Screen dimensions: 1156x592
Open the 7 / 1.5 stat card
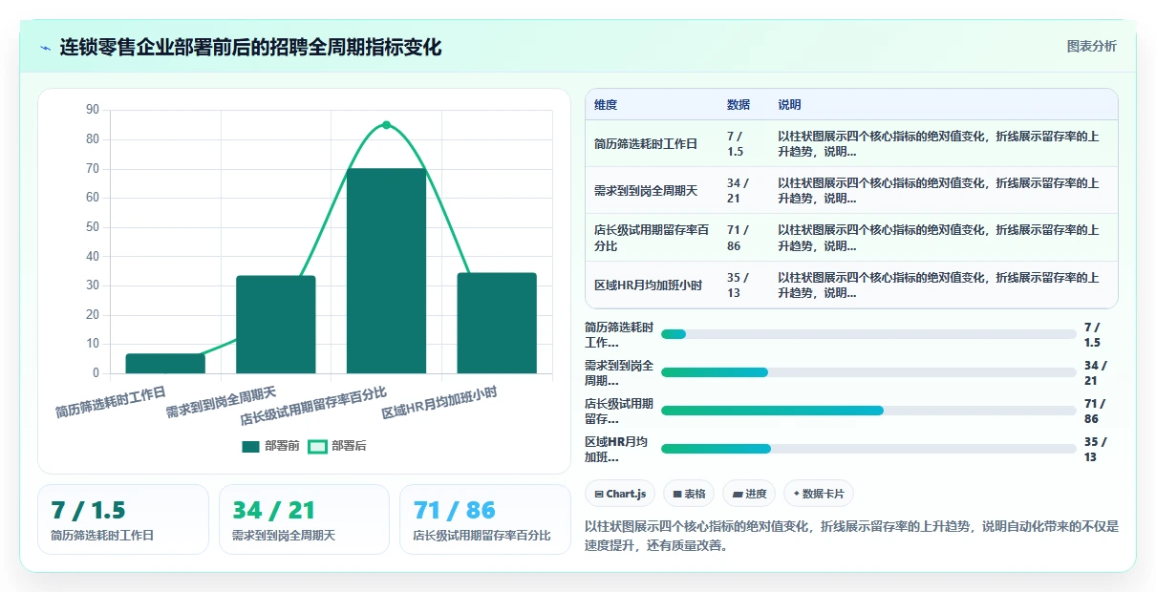123,519
